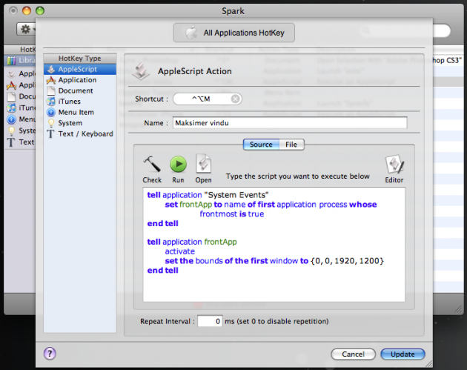Image resolution: width=467 pixels, height=370 pixels.
Task: Click the 'activate' line in the script
Action: 179,251
